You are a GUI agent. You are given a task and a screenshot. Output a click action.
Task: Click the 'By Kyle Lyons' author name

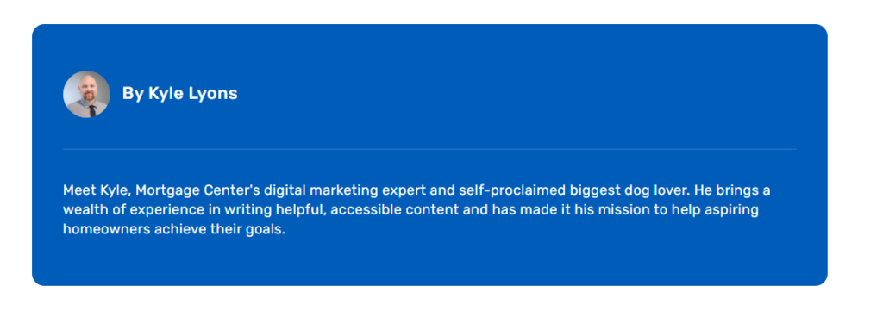tap(179, 94)
